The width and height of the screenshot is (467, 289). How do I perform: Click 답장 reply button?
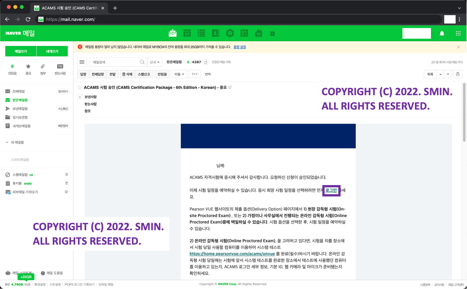[x=83, y=74]
